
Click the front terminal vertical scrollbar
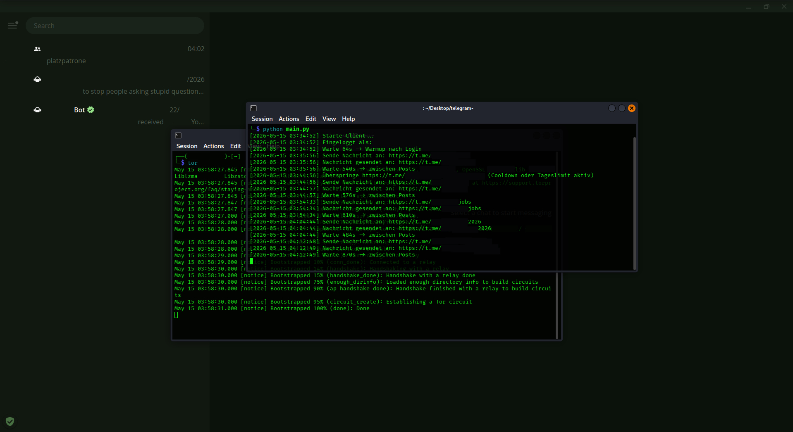click(x=634, y=203)
